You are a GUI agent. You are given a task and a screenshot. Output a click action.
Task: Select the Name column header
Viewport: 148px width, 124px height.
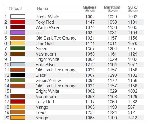click(43, 9)
